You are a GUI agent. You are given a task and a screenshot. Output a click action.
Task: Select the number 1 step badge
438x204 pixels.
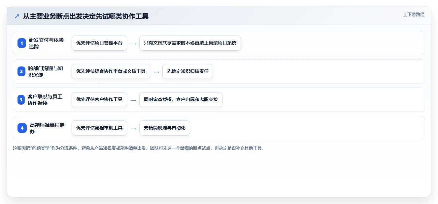pos(22,43)
